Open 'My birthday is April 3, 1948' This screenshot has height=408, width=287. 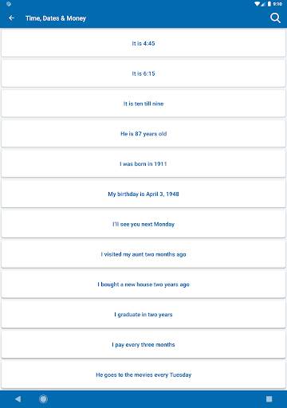143,194
